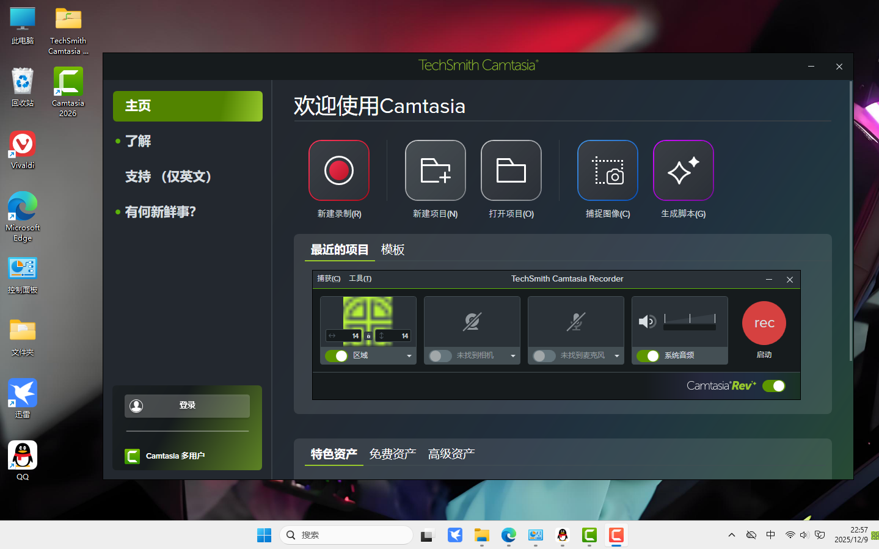The width and height of the screenshot is (879, 549).
Task: Open the Windows Start button
Action: (x=264, y=536)
